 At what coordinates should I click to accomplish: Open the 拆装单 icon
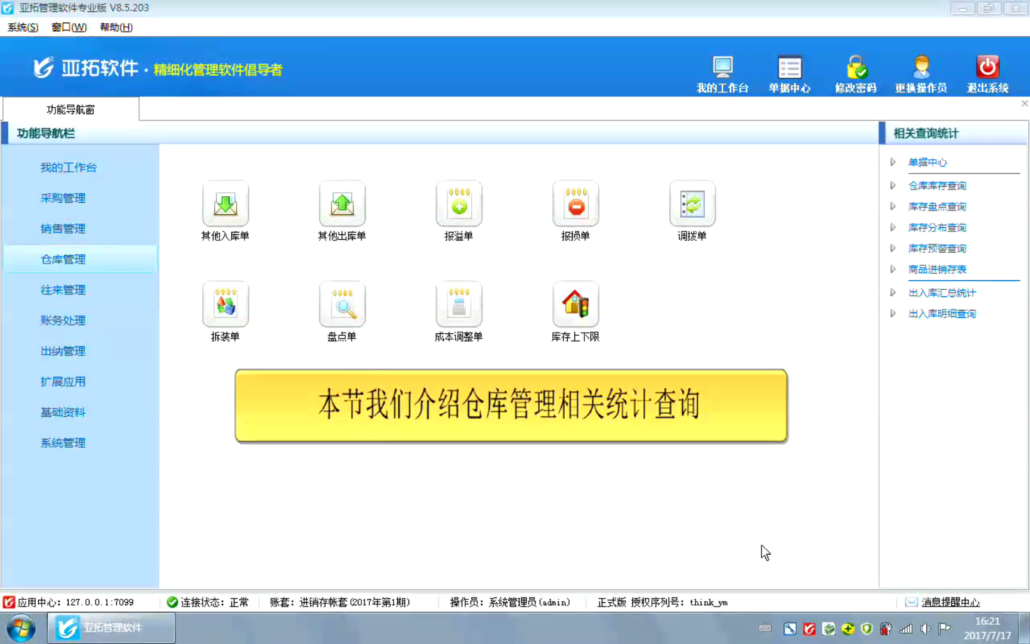(225, 305)
